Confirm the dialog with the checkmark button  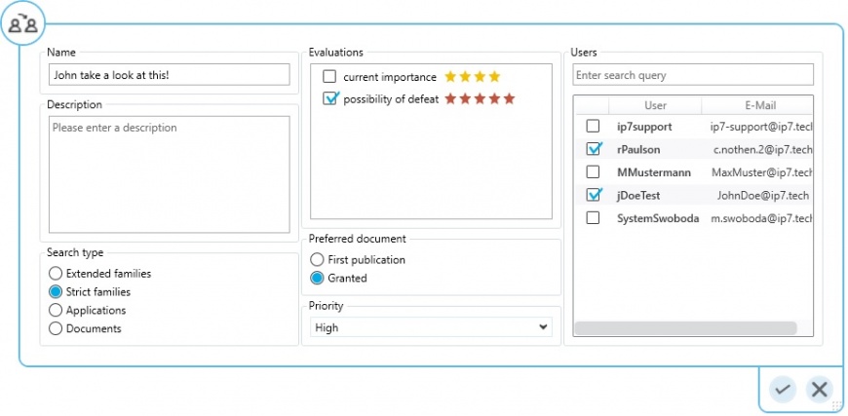point(783,389)
